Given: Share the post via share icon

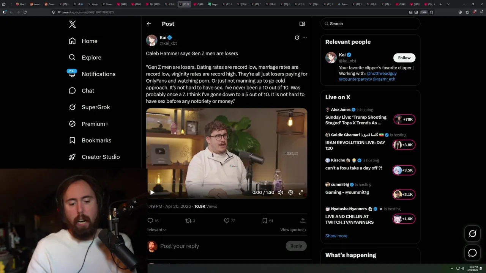Looking at the screenshot, I should tap(303, 221).
